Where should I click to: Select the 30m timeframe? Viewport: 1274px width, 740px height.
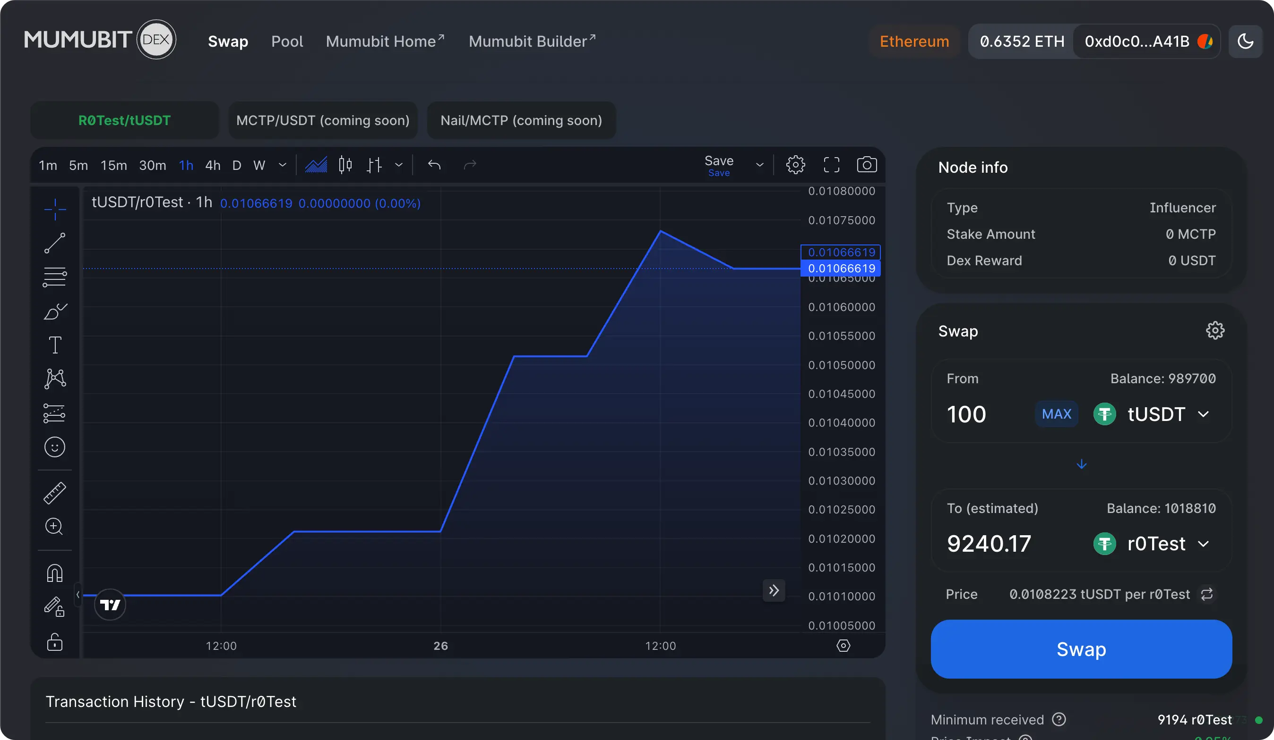pos(153,166)
